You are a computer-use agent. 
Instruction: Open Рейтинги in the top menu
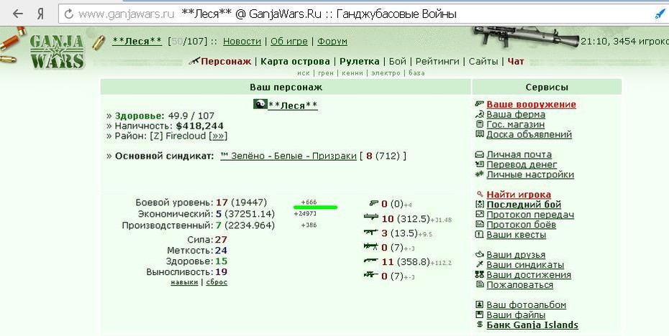point(437,61)
